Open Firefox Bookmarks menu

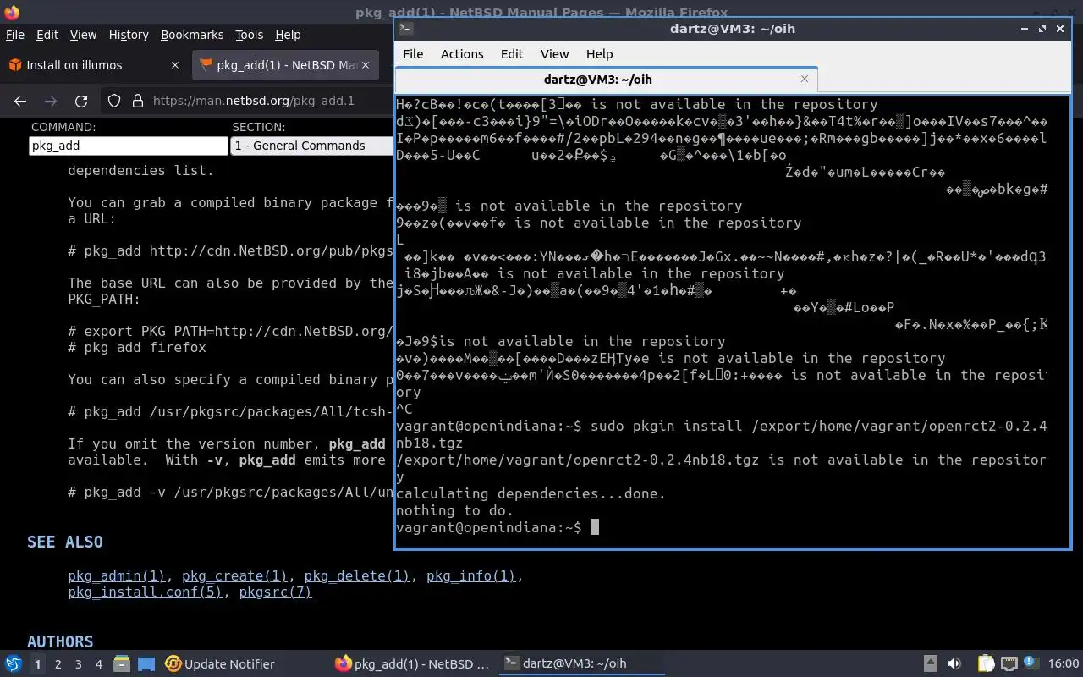[192, 35]
